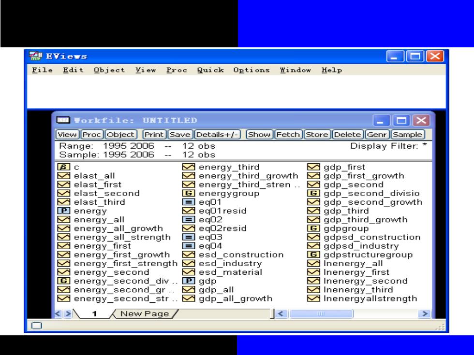This screenshot has width=474, height=355.
Task: Click series icon next to esd_material
Action: point(189,272)
